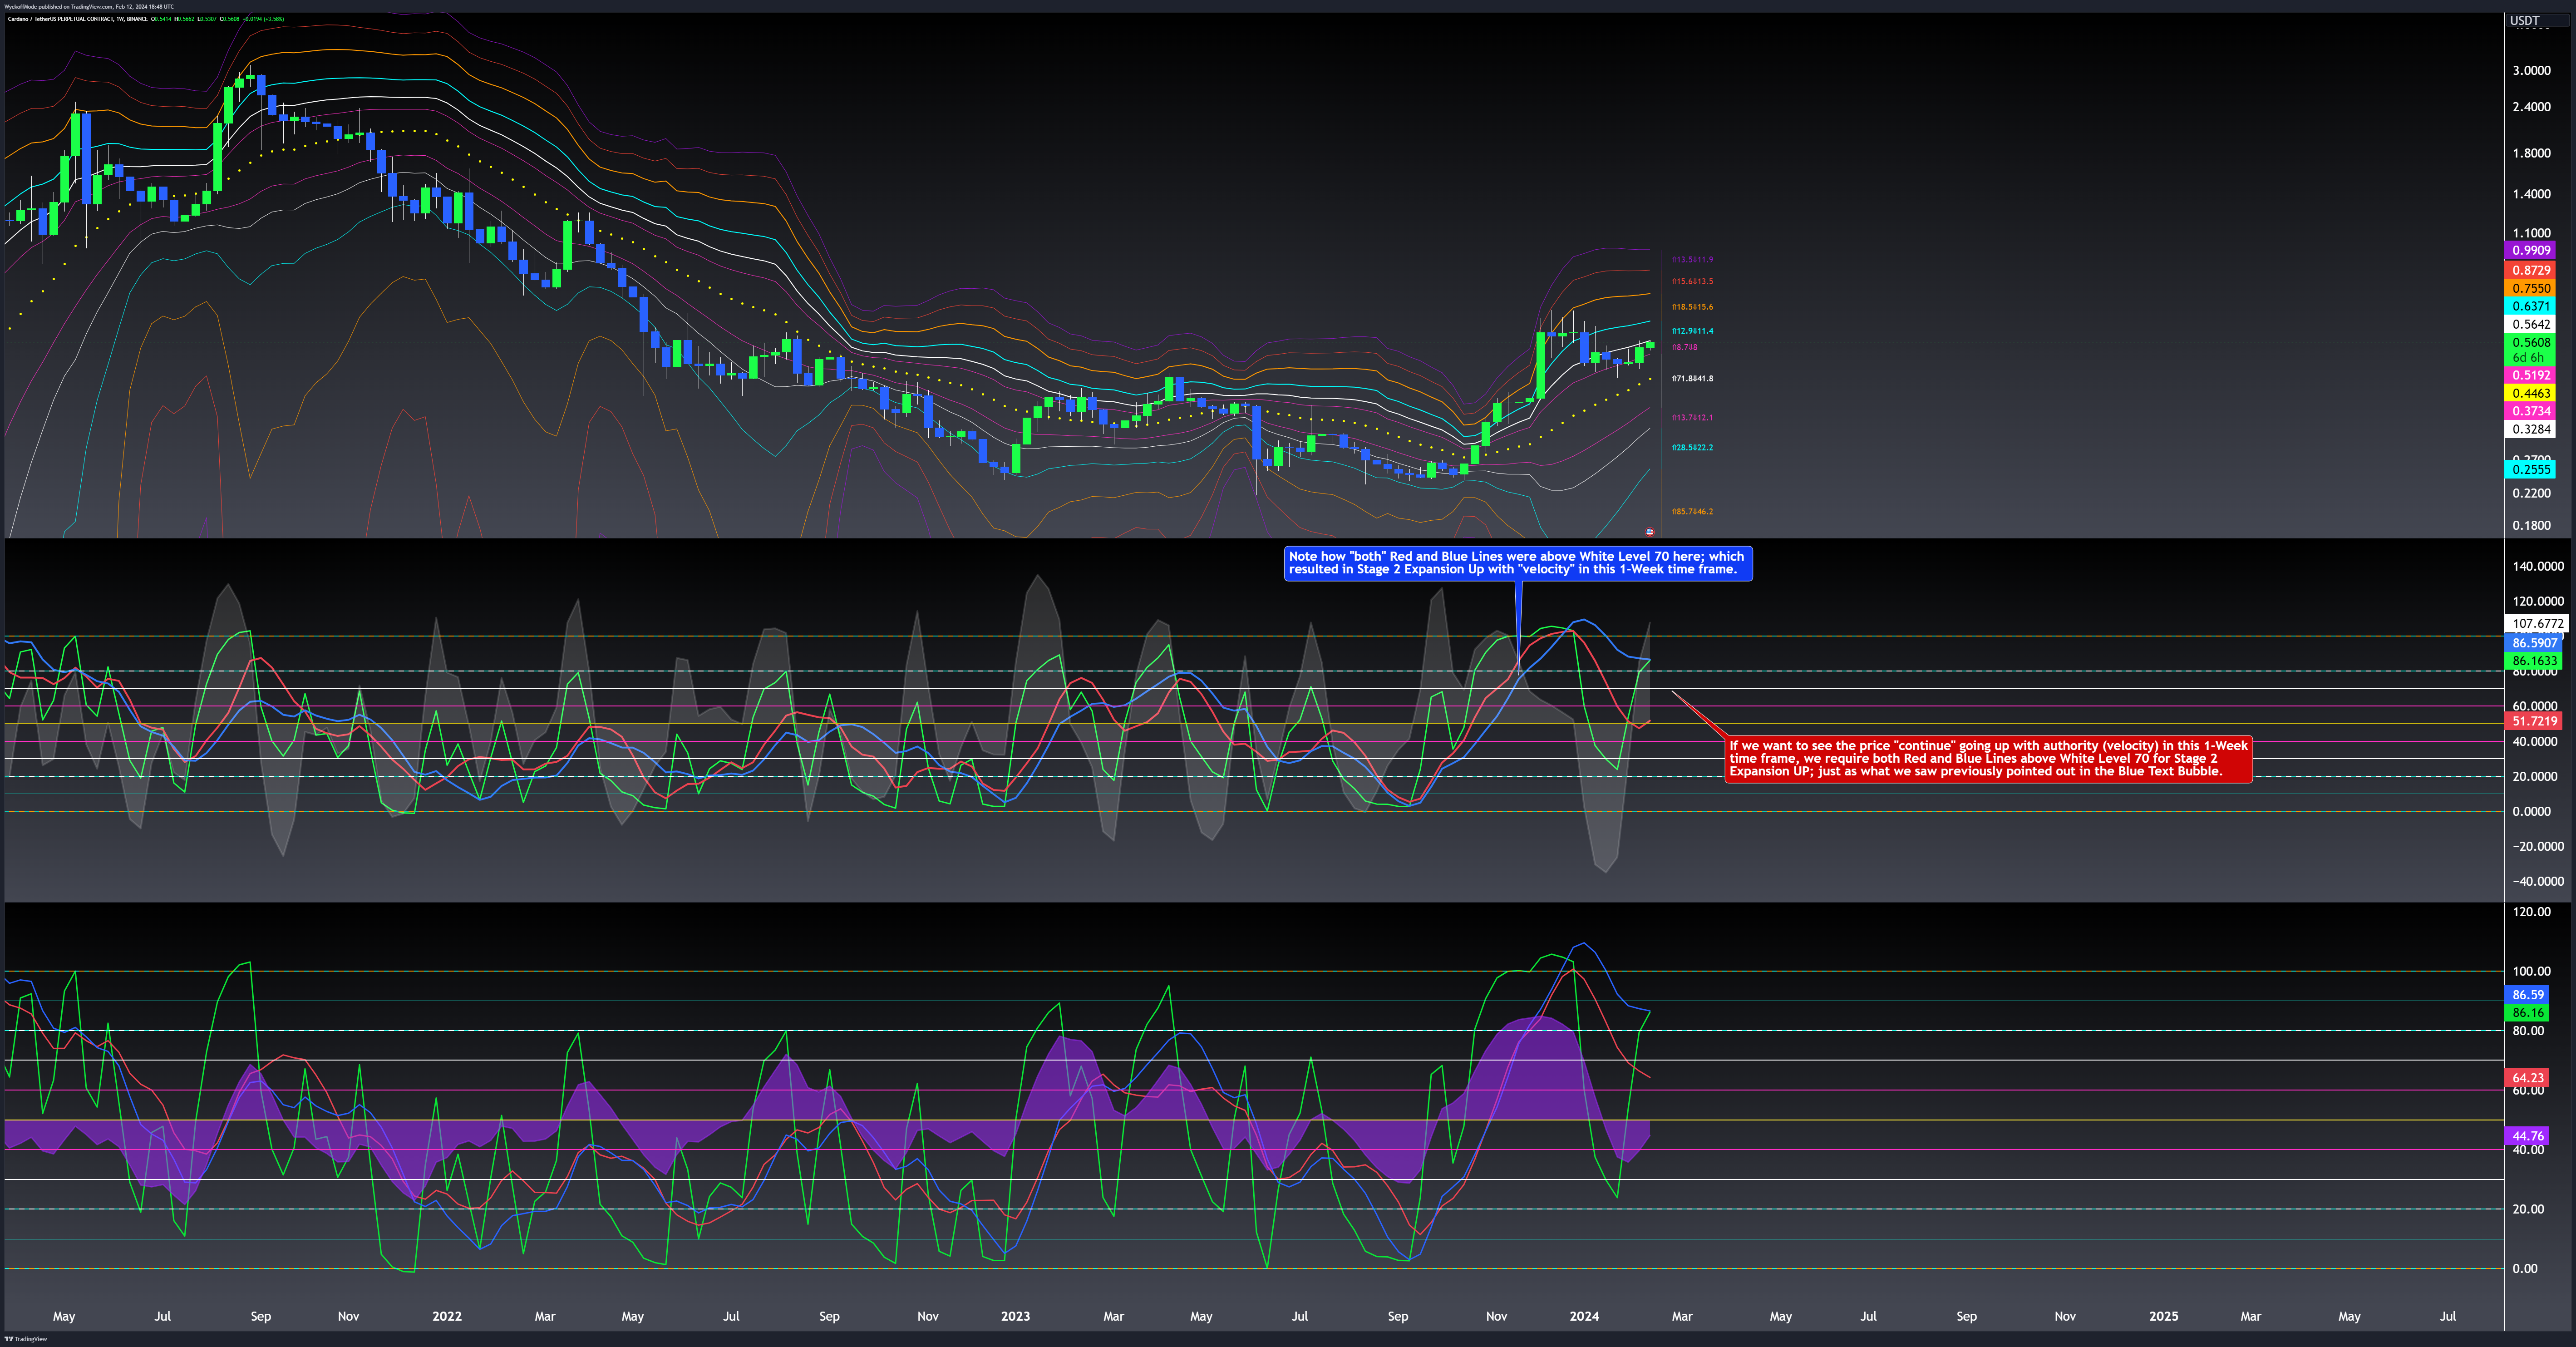2576x1347 pixels.
Task: Click the ⇑8.7⇓8 pink band label
Action: (1684, 347)
